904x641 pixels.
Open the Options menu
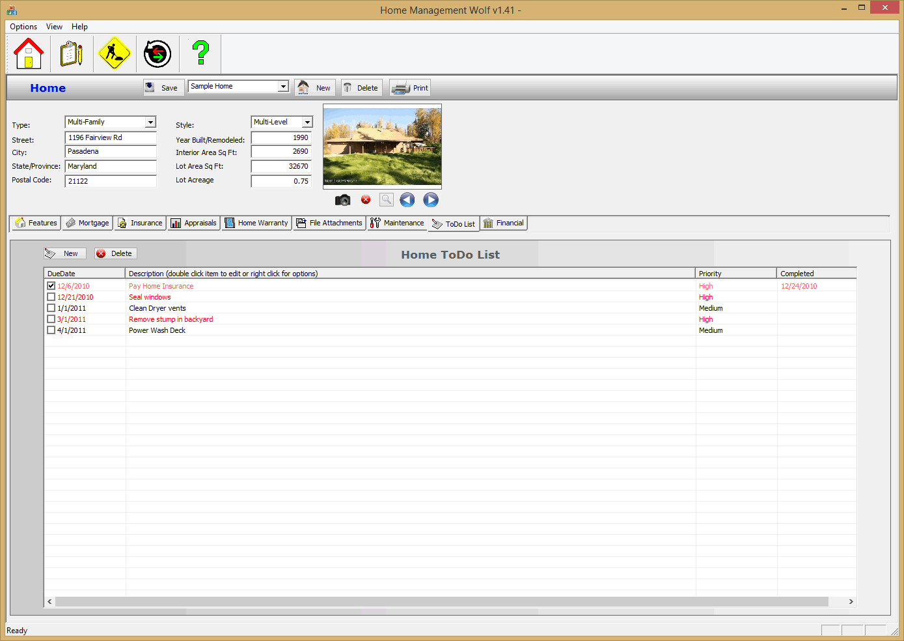[x=23, y=27]
